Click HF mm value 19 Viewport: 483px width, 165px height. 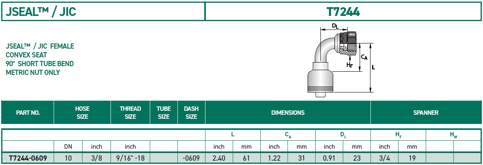pyautogui.click(x=412, y=158)
